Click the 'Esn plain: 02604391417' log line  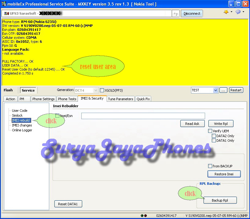pos(21,30)
